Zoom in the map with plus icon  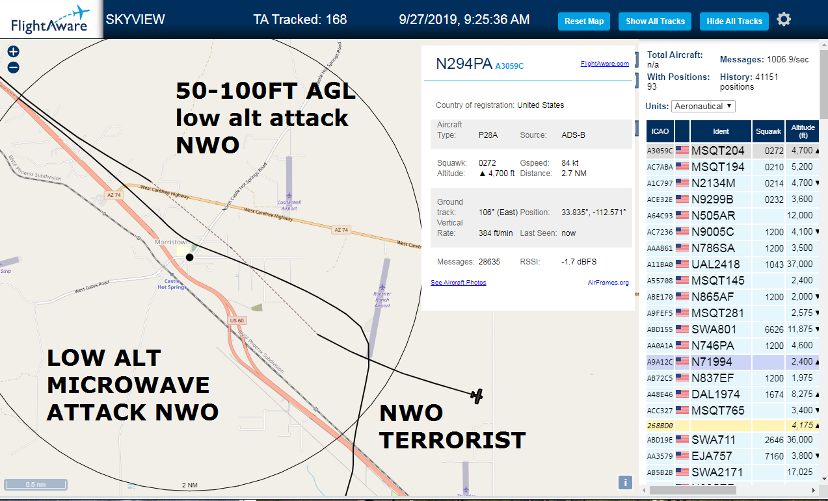coord(13,52)
